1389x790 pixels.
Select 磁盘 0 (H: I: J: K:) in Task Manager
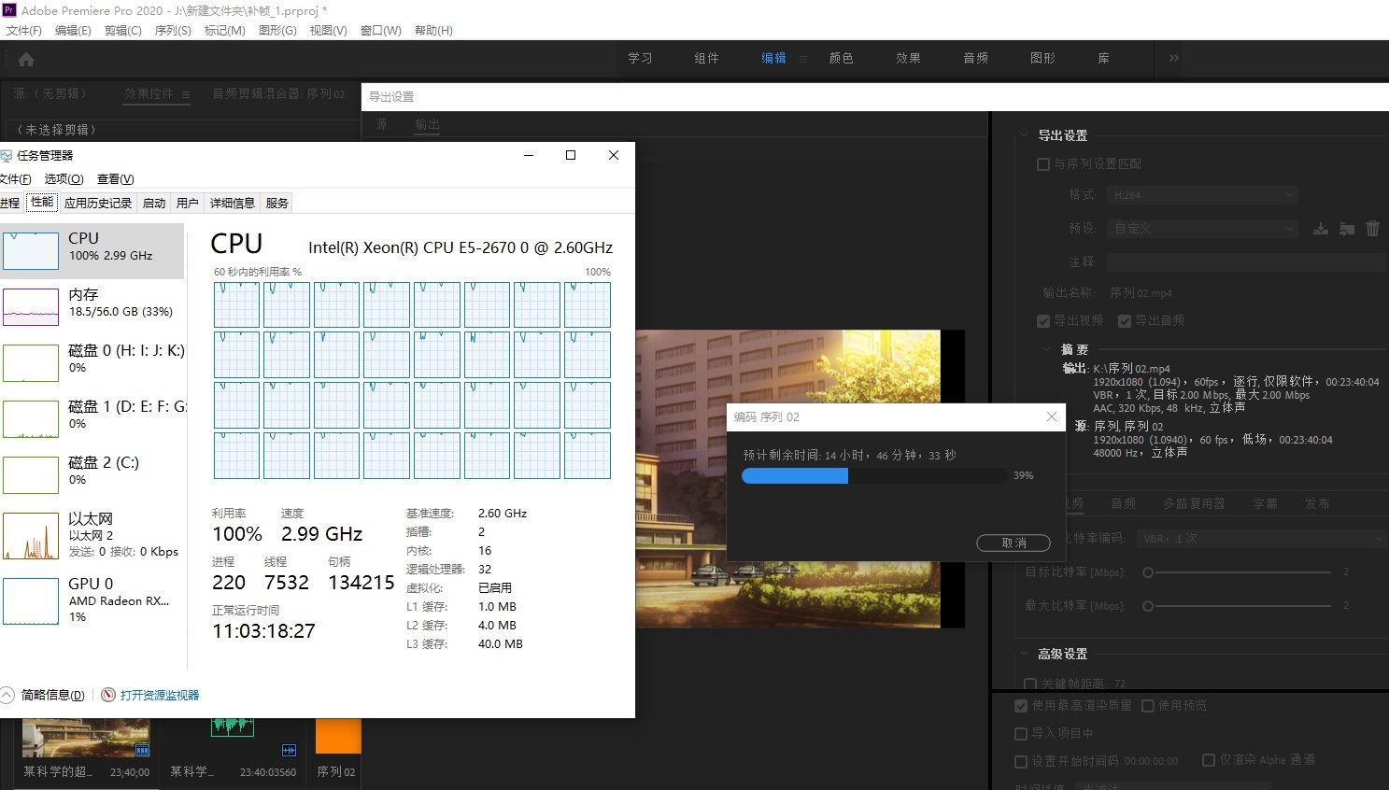pyautogui.click(x=92, y=362)
